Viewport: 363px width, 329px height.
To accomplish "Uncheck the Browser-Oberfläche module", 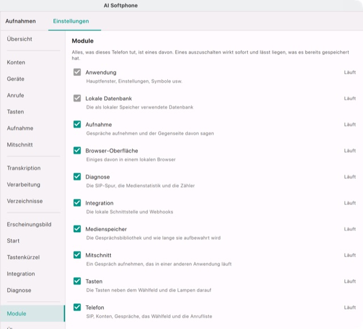I will click(77, 151).
